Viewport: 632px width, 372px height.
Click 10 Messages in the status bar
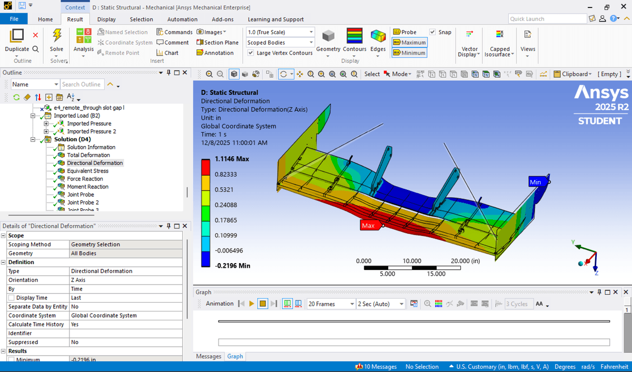click(376, 367)
